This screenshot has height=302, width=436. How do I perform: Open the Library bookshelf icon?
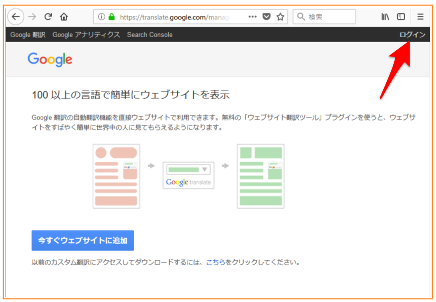385,17
